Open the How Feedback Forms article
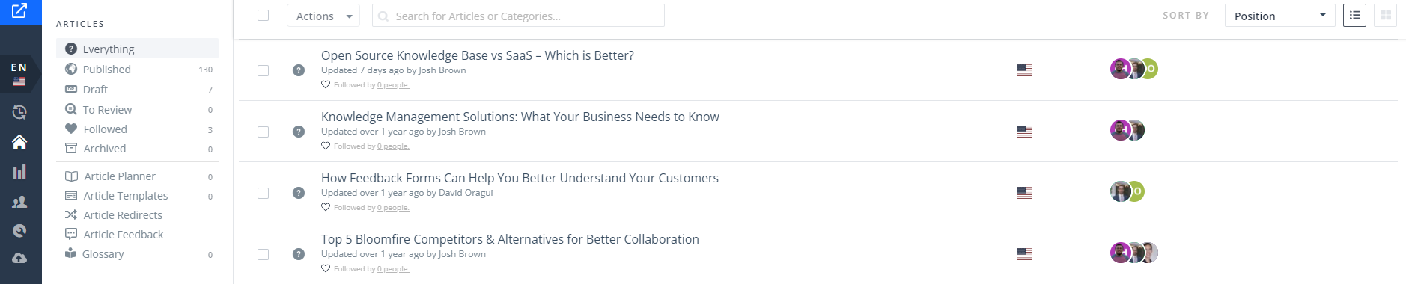The width and height of the screenshot is (1406, 284). pos(520,178)
